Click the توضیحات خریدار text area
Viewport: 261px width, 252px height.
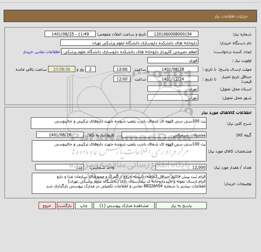pyautogui.click(x=119, y=183)
